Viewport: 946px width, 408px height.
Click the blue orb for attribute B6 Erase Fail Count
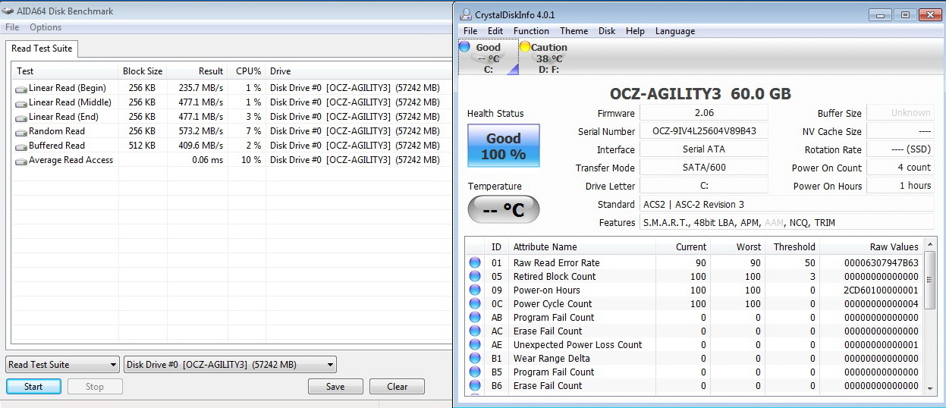[475, 386]
